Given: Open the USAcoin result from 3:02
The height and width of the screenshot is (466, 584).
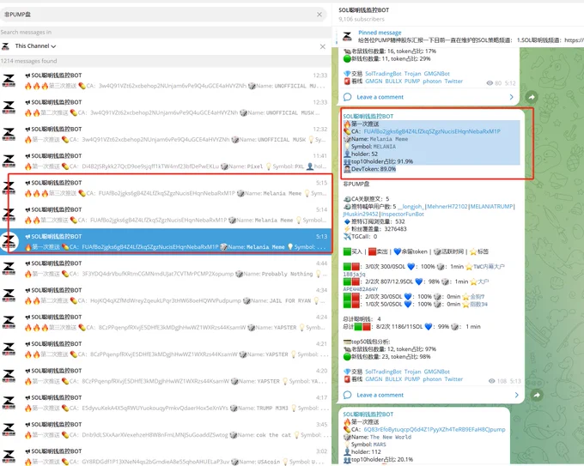Looking at the screenshot, I should (x=166, y=456).
